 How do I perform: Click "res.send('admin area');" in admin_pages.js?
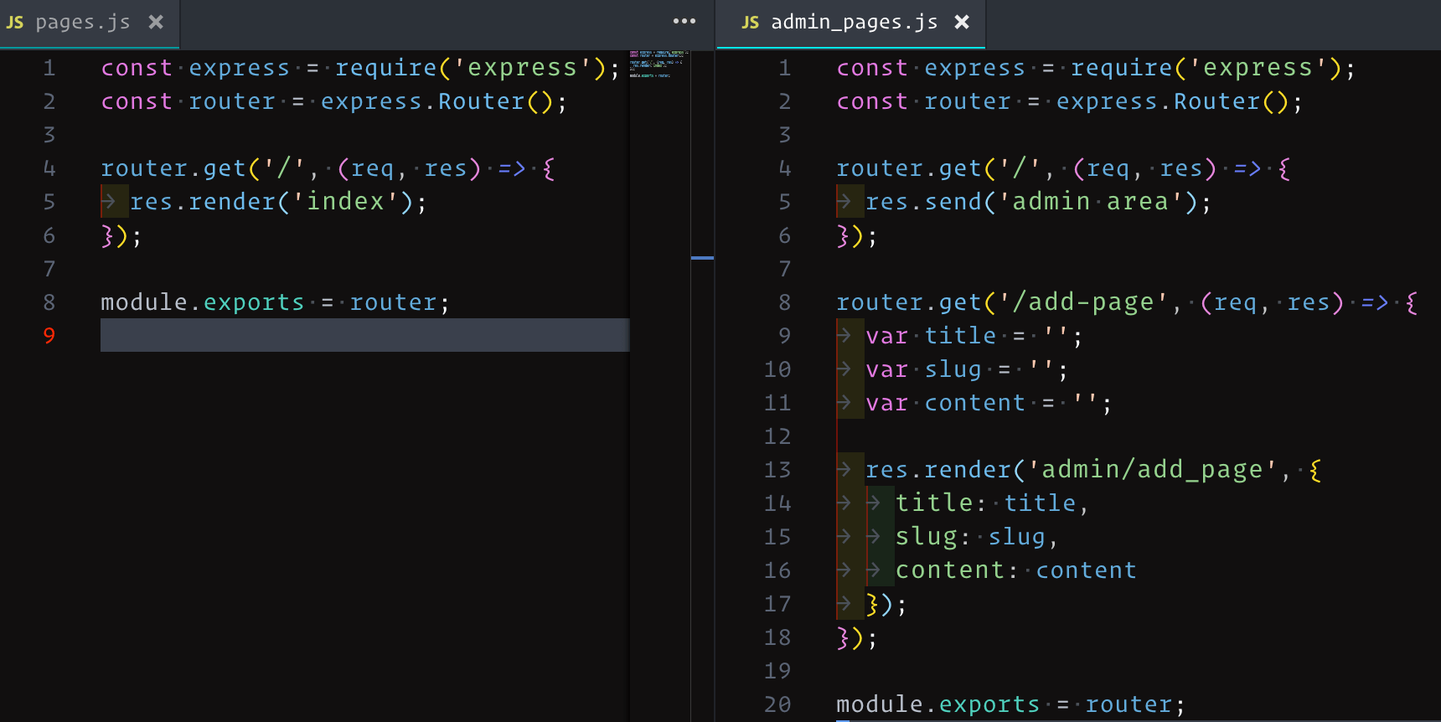click(1039, 202)
